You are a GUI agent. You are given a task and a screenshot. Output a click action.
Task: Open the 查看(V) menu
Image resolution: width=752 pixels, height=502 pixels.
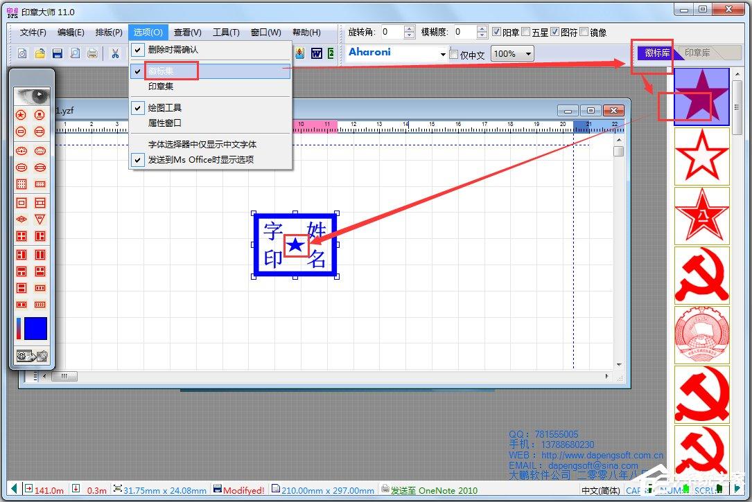tap(188, 32)
